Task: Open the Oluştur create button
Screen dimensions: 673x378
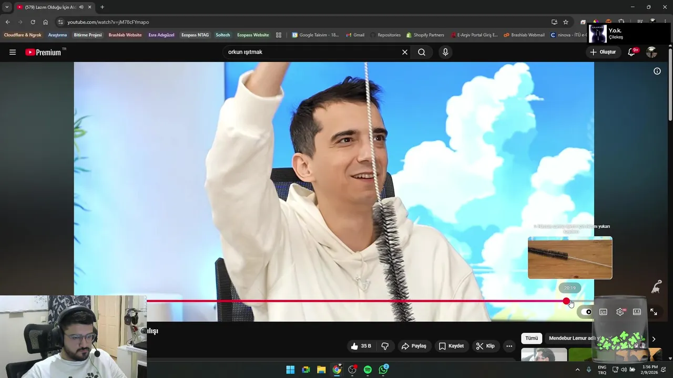Action: pyautogui.click(x=603, y=52)
